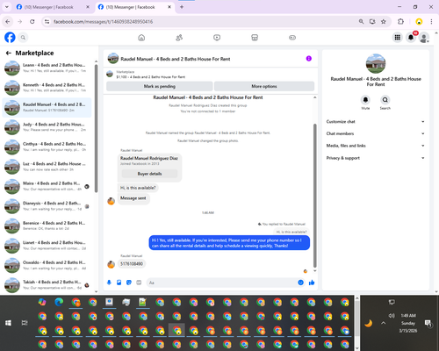Open the Friends icon in top navigation
This screenshot has height=351, width=439.
pos(179,38)
